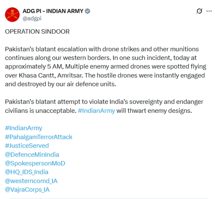This screenshot has height=199, width=215.
Task: Click the OPERATION SINDOOR heading text
Action: (x=37, y=32)
